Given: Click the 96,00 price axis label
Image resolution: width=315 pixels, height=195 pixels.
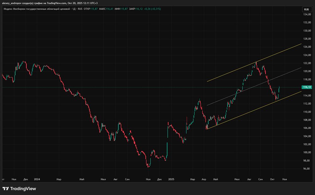Looking at the screenshot, I should (307, 169).
